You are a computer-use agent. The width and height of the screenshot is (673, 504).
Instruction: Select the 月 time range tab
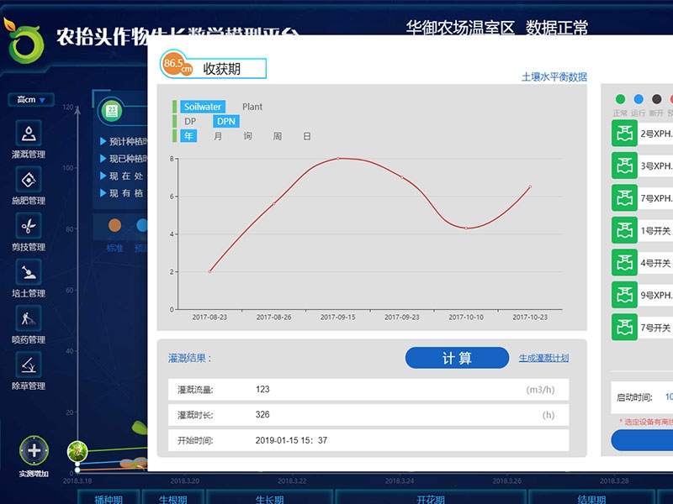pyautogui.click(x=218, y=136)
